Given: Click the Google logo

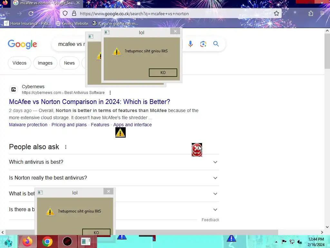Looking at the screenshot, I should [22, 44].
